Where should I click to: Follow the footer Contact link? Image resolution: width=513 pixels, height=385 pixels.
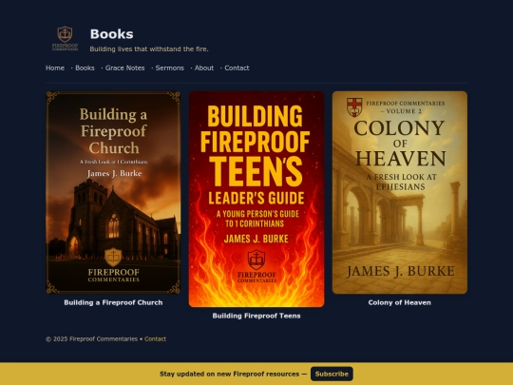[x=155, y=339]
